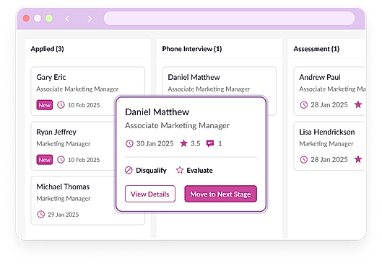Viewport: 382px width, 265px height.
Task: Click Move to Next Stage button
Action: tap(220, 194)
